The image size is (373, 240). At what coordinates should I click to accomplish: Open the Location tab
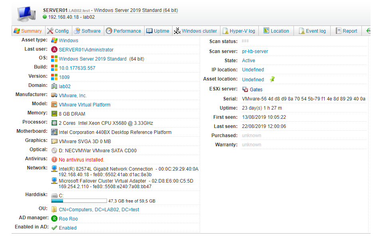[276, 31]
